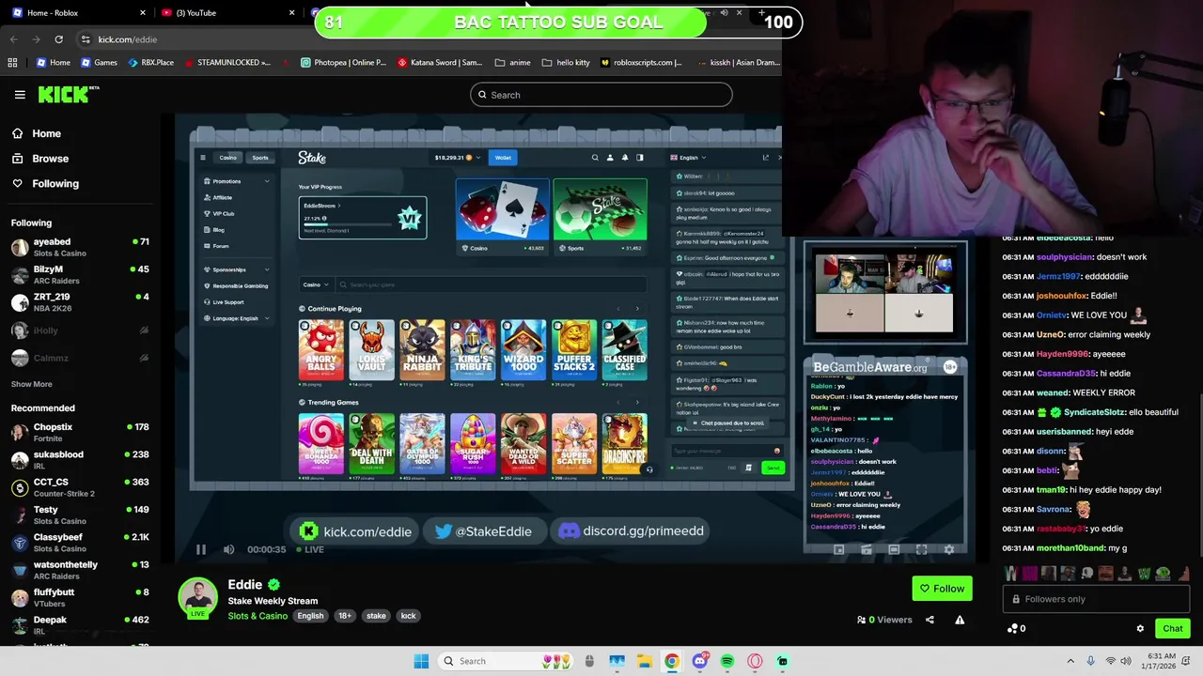Viewport: 1203px width, 676px height.
Task: Click the English tag
Action: [x=310, y=616]
